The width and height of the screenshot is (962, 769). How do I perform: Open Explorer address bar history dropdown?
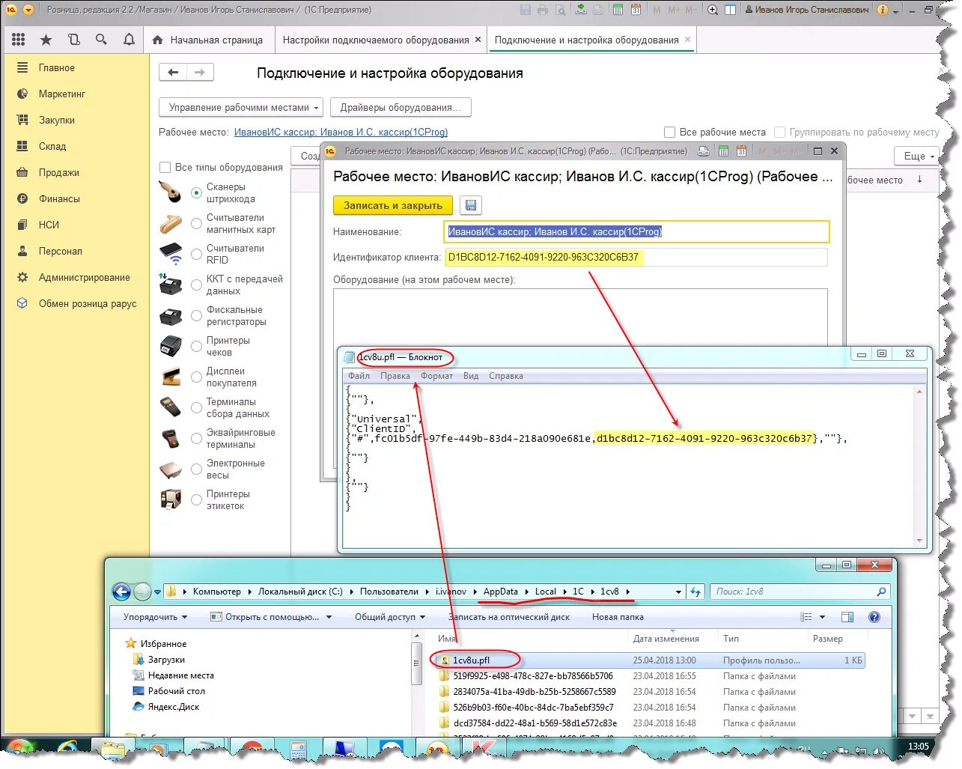[x=678, y=592]
